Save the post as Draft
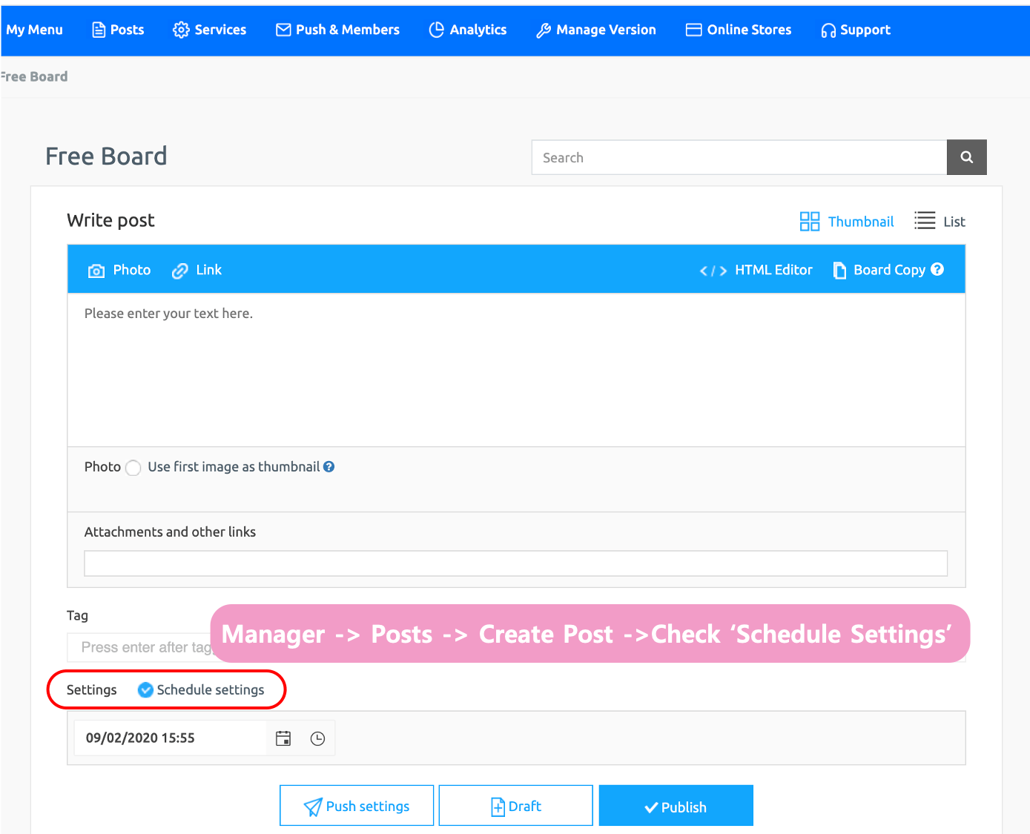This screenshot has width=1030, height=834. pos(515,806)
